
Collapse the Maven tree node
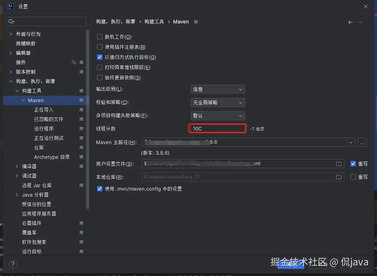23,100
